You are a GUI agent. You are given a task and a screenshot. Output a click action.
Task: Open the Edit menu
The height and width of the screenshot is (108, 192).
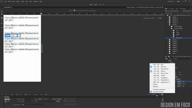[x=9, y=1]
